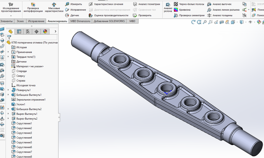Open the DisplayManager color-ball tab
264x158 pixels.
click(x=45, y=32)
